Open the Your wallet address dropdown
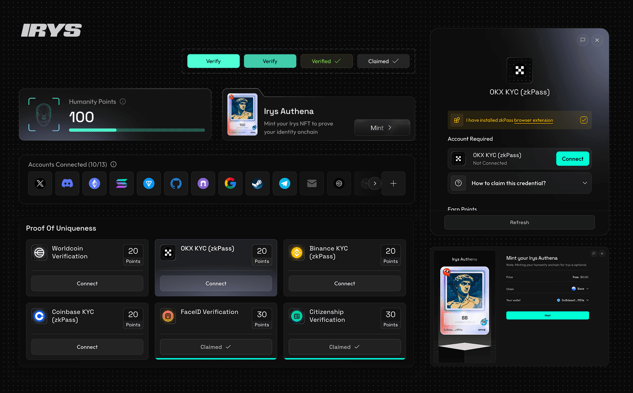The width and height of the screenshot is (633, 393). [573, 300]
